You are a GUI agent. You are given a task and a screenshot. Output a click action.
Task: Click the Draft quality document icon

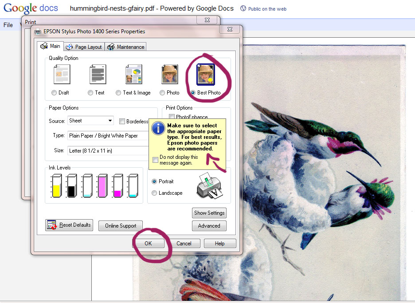[x=62, y=75]
